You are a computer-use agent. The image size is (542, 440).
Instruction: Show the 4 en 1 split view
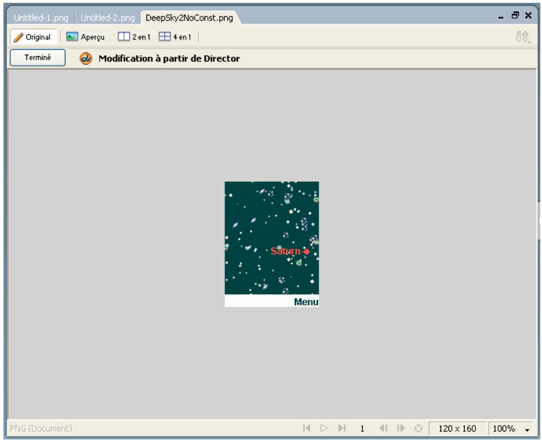[175, 37]
